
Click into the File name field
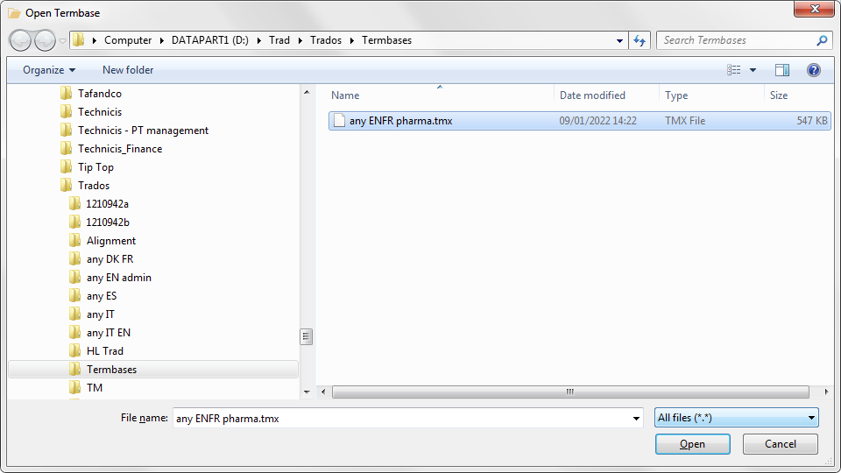[401, 419]
